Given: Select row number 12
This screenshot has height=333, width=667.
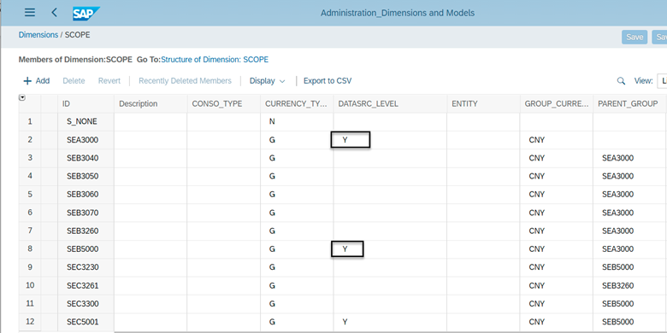Looking at the screenshot, I should tap(30, 322).
